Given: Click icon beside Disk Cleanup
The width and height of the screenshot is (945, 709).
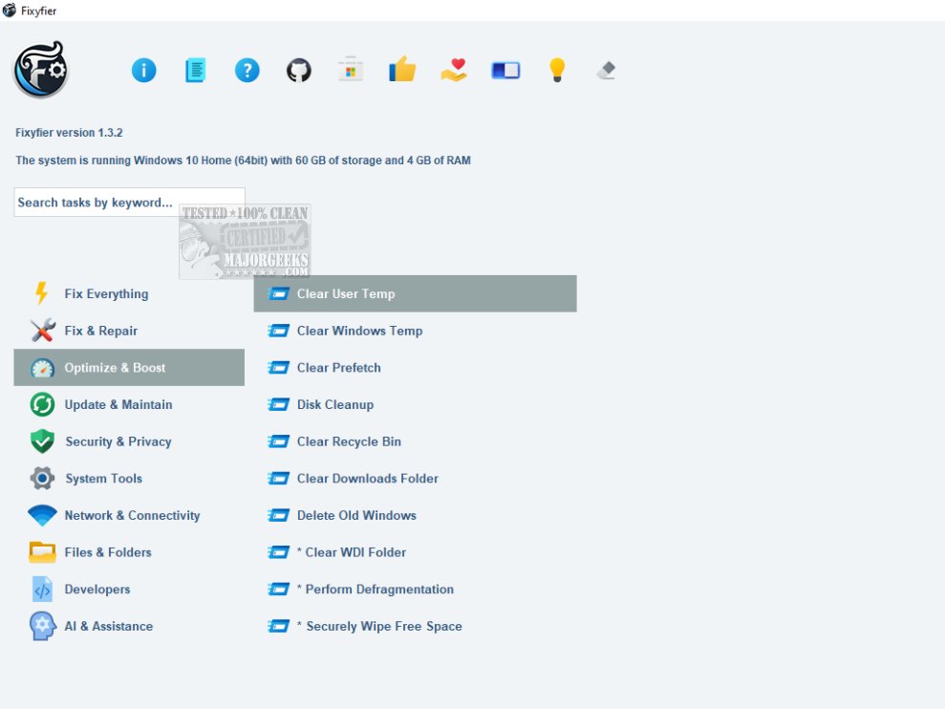Looking at the screenshot, I should point(278,404).
